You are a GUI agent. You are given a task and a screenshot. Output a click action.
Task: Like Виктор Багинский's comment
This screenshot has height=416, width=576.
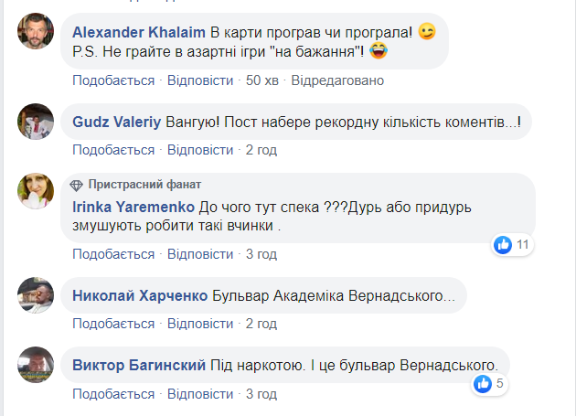pyautogui.click(x=113, y=393)
